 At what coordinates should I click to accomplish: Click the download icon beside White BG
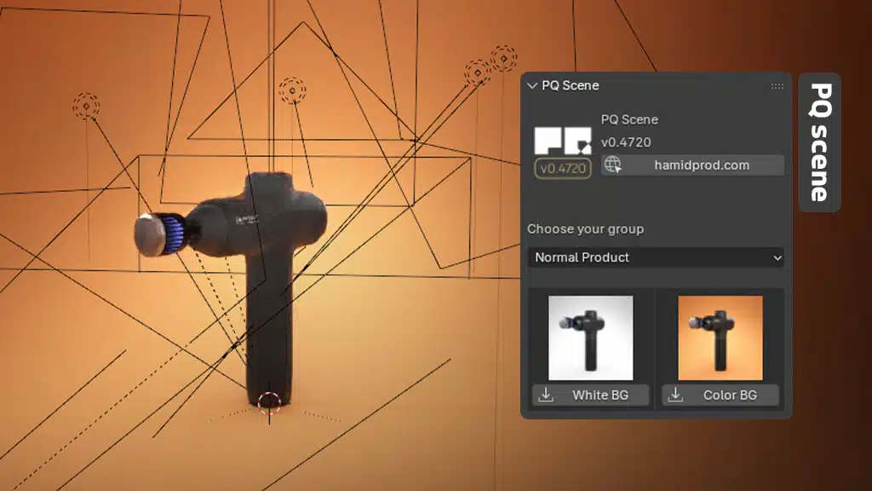click(x=547, y=396)
